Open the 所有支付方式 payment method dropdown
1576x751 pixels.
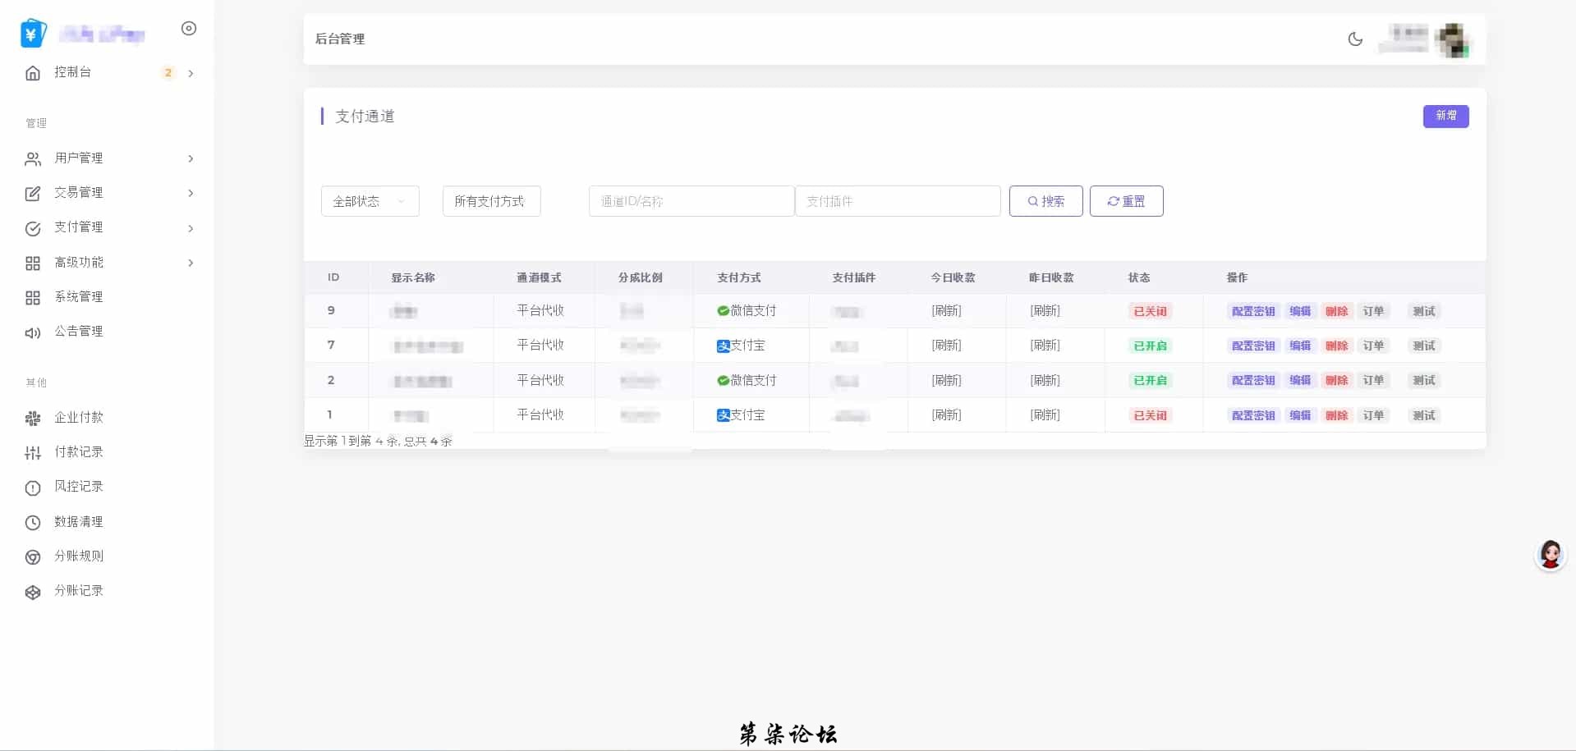[491, 201]
